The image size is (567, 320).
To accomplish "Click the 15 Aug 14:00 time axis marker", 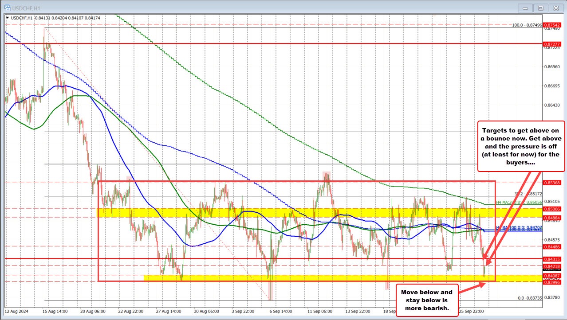I will 56,311.
